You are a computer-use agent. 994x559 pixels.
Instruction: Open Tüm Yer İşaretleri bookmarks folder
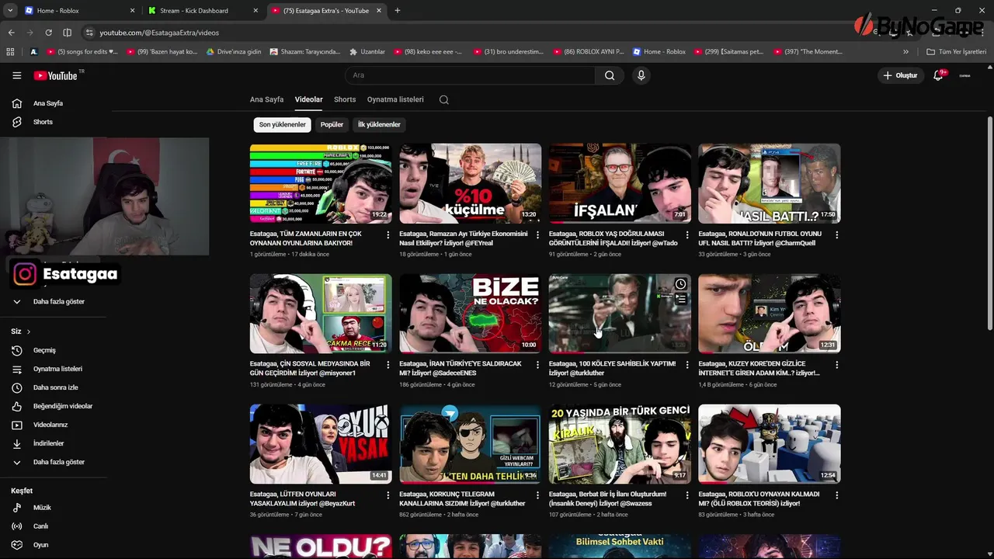[956, 52]
